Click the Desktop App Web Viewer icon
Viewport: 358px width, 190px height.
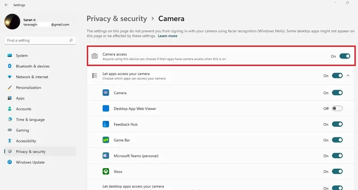click(106, 108)
